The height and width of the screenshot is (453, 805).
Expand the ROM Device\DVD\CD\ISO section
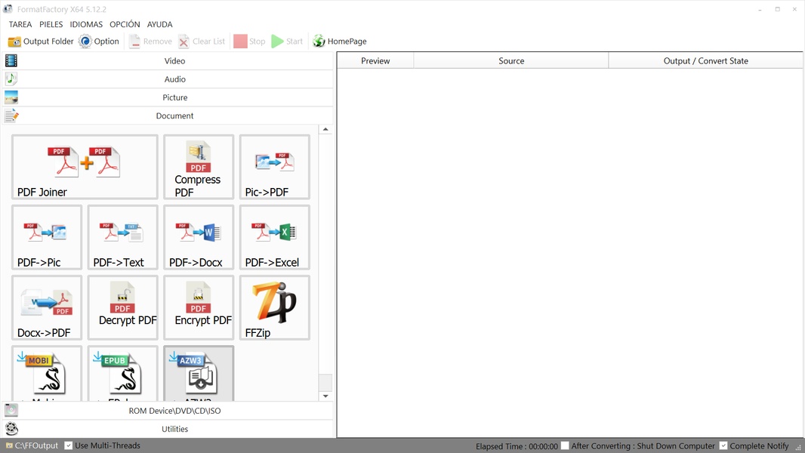click(174, 411)
